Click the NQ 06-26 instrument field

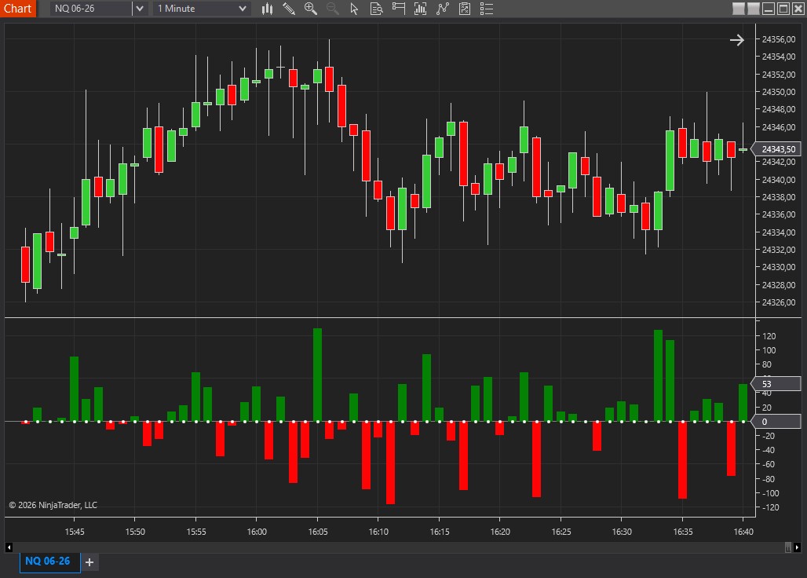90,9
